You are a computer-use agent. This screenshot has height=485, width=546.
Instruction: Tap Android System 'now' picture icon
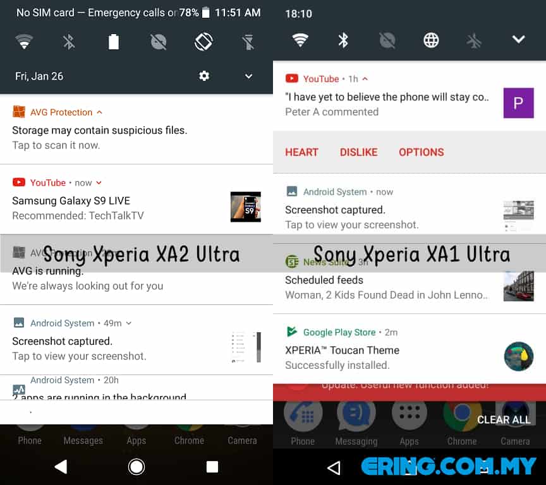(x=292, y=191)
